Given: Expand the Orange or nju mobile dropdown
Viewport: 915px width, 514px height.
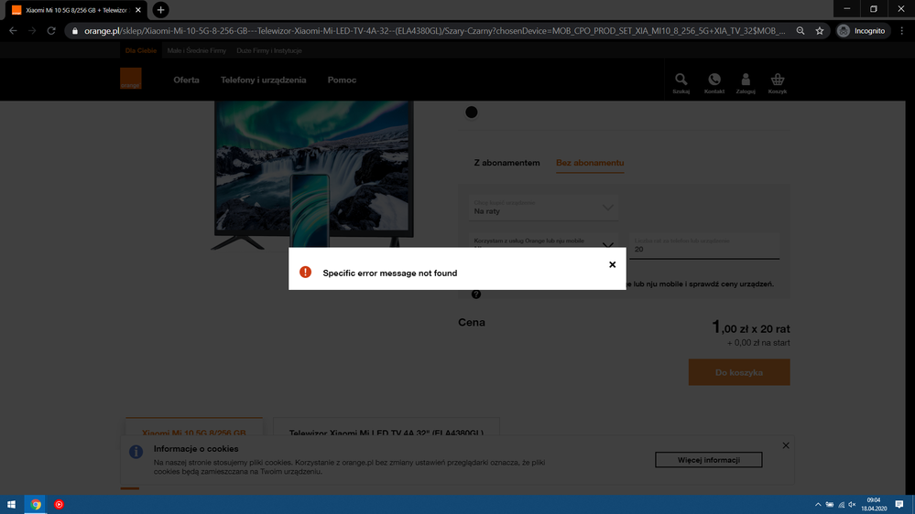Looking at the screenshot, I should click(543, 241).
